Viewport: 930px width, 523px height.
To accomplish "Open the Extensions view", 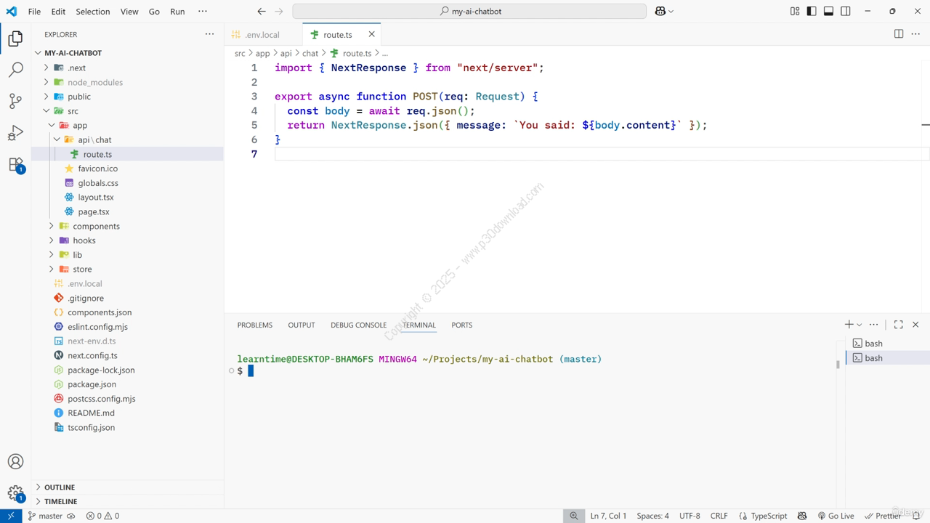I will [x=15, y=165].
